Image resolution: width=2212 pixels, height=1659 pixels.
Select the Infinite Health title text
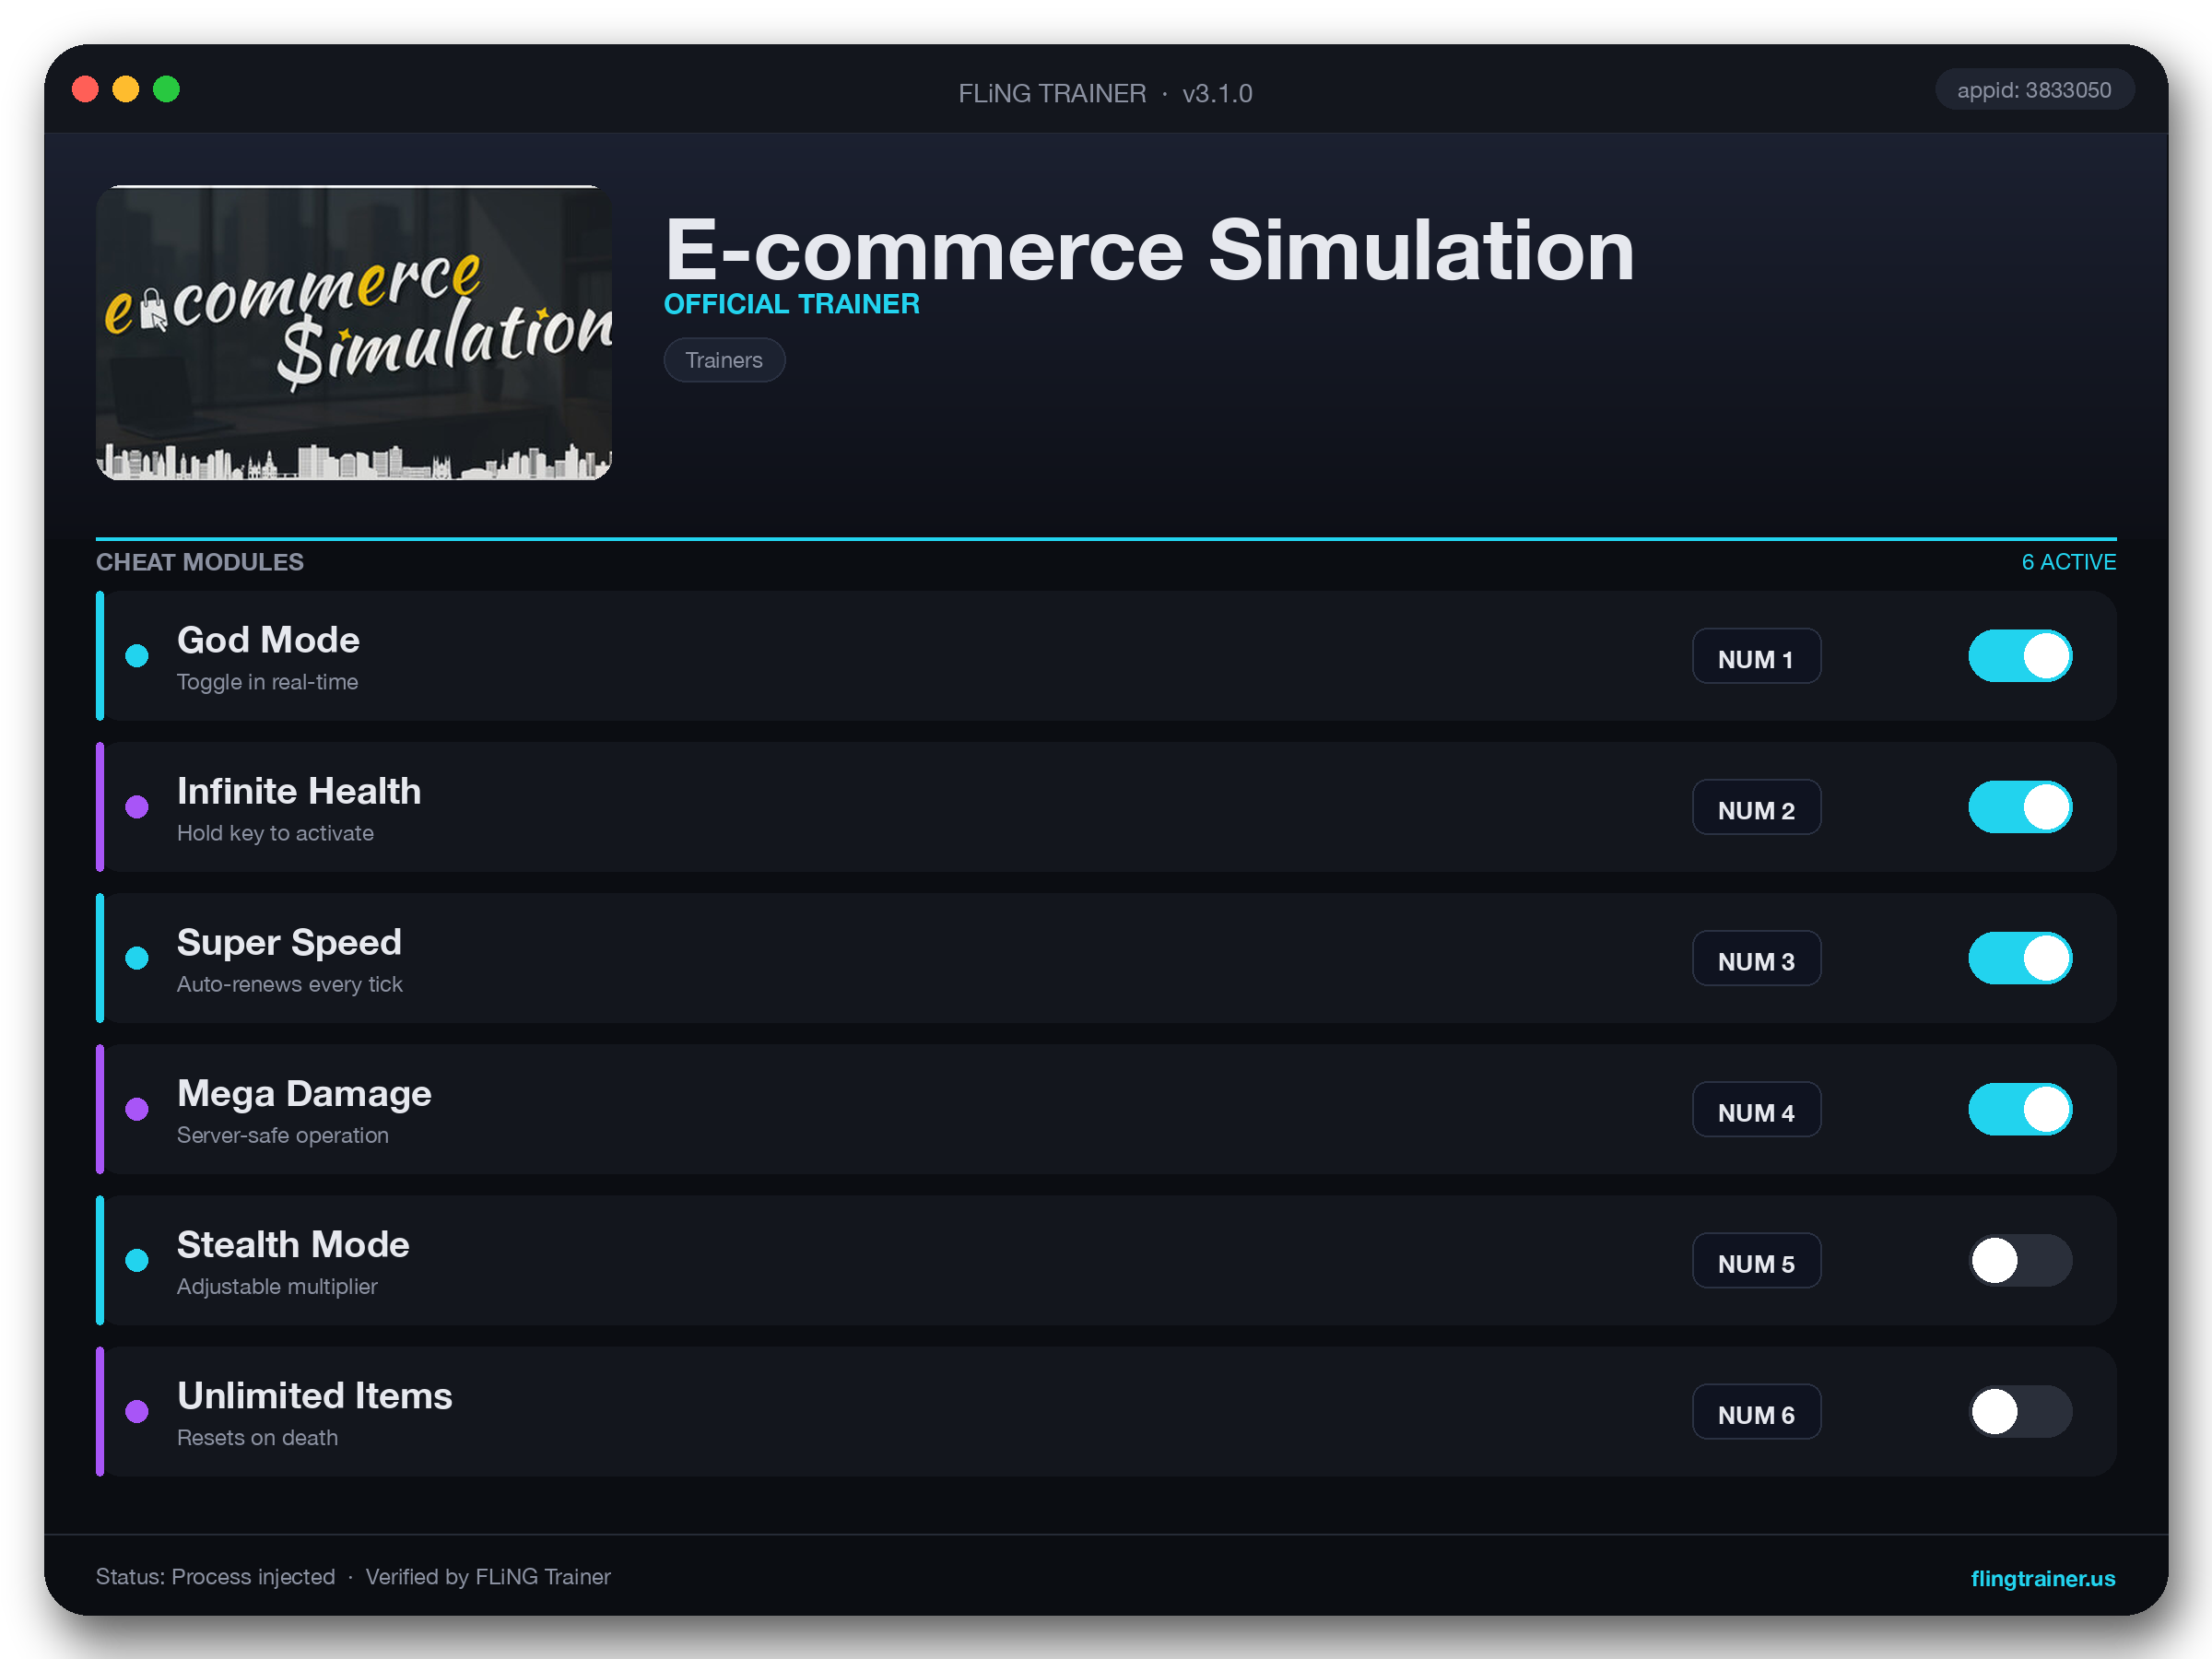(299, 791)
